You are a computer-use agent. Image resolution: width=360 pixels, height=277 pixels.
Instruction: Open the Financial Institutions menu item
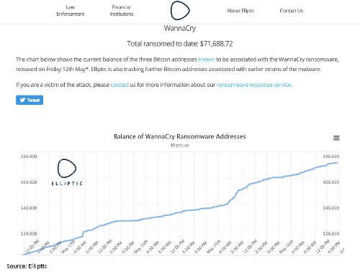pos(122,11)
